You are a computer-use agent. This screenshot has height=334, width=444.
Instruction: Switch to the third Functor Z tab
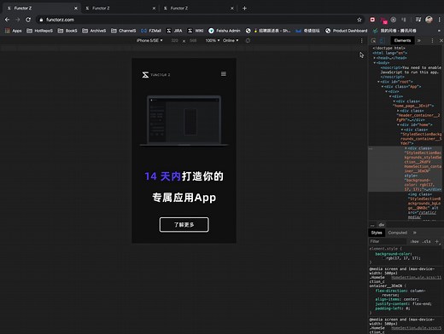tap(198, 9)
